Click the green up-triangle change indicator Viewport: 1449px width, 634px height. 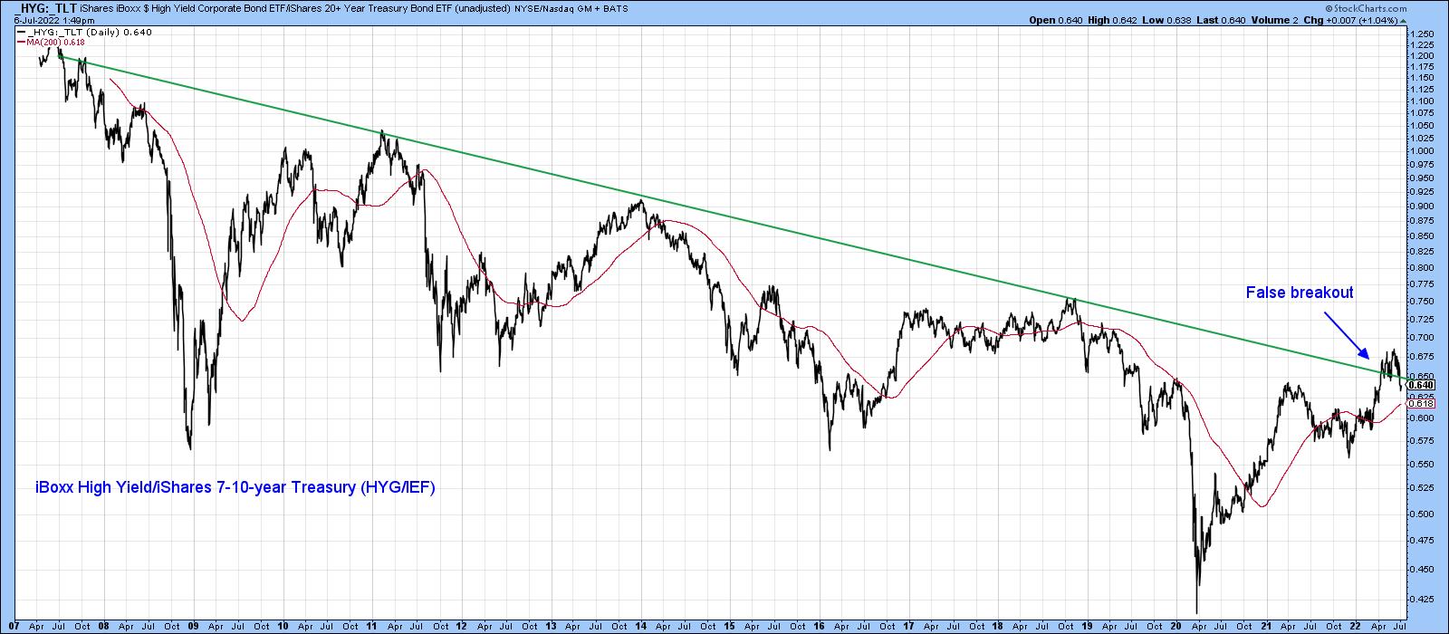click(1403, 19)
